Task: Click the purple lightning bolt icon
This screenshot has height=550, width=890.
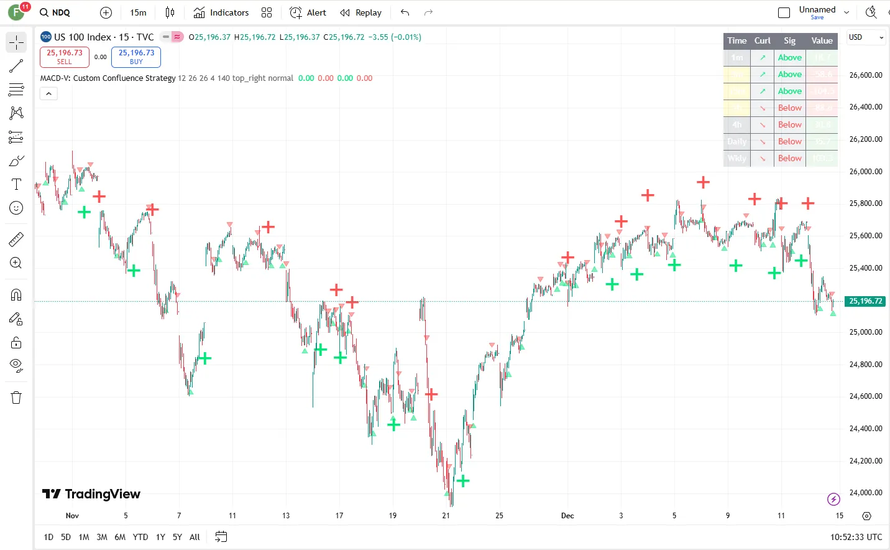Action: click(834, 499)
